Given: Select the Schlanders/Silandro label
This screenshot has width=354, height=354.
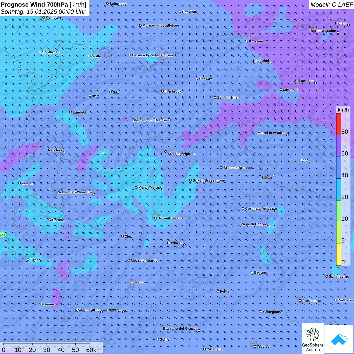Looking at the screenshot, I should (75, 192).
